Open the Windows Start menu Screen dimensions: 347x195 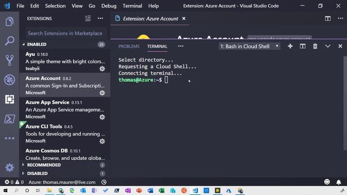coord(5,191)
